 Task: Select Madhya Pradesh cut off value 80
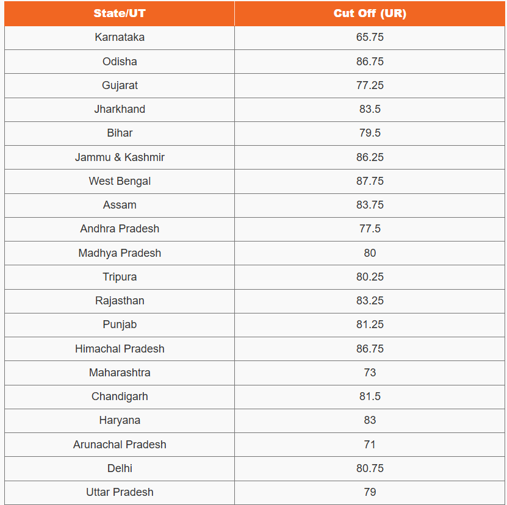(x=370, y=253)
